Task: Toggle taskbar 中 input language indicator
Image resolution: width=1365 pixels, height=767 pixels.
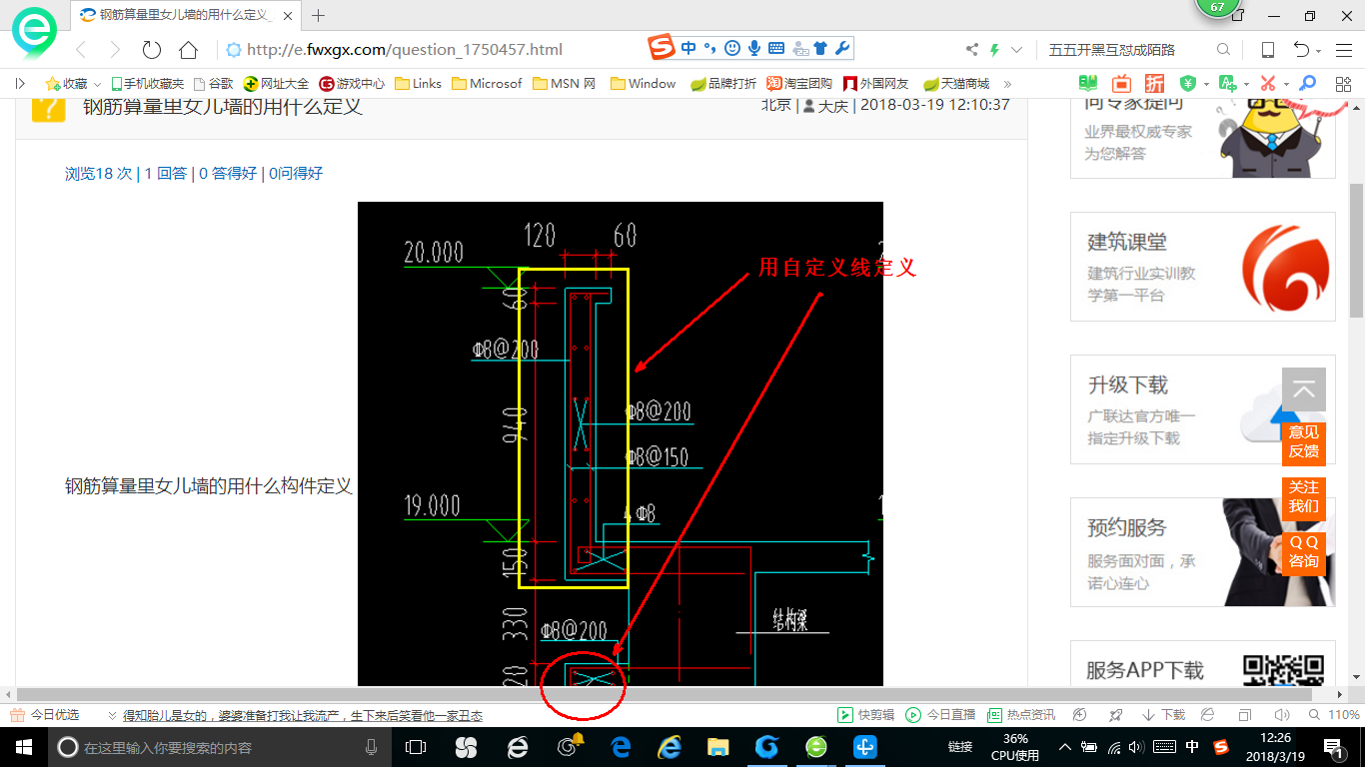Action: coord(1192,747)
